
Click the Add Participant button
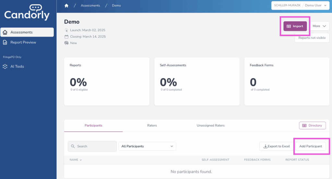pos(310,146)
